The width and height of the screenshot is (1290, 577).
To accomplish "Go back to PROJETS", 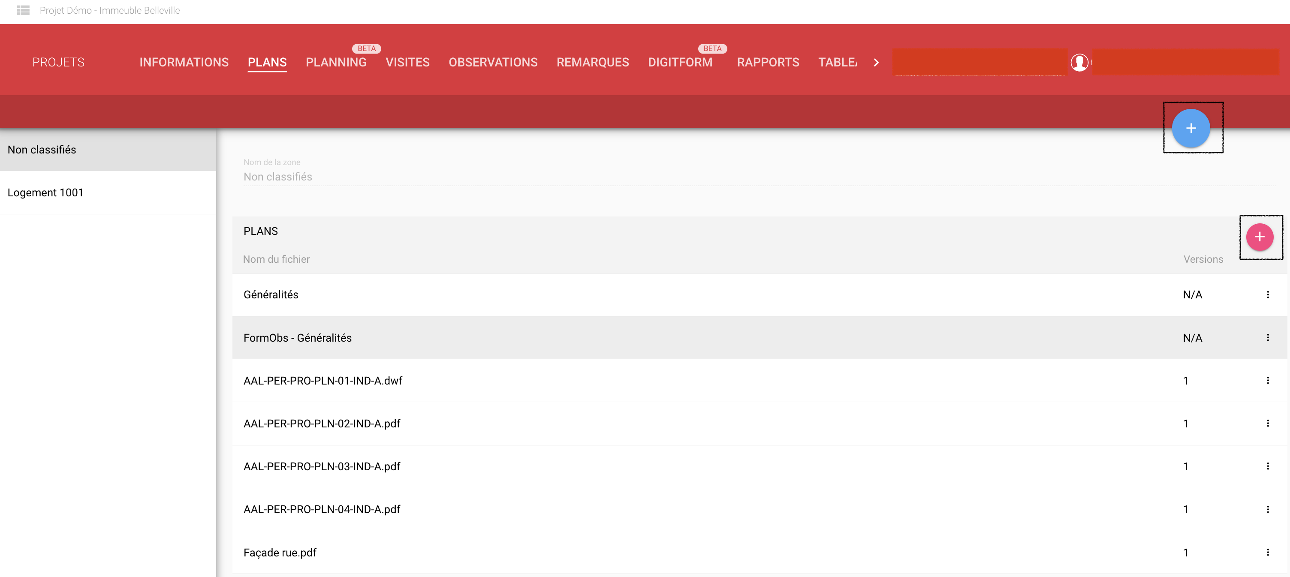I will point(58,63).
